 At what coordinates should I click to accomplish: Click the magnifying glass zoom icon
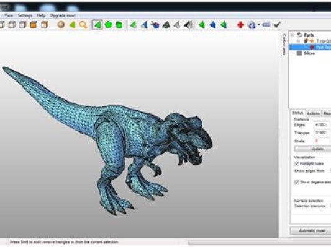(x=83, y=25)
